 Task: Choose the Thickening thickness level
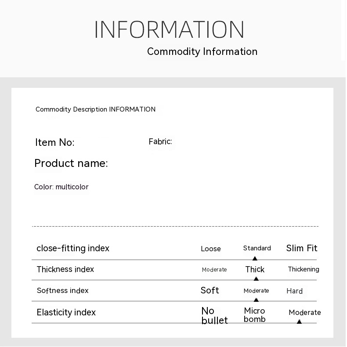point(303,269)
